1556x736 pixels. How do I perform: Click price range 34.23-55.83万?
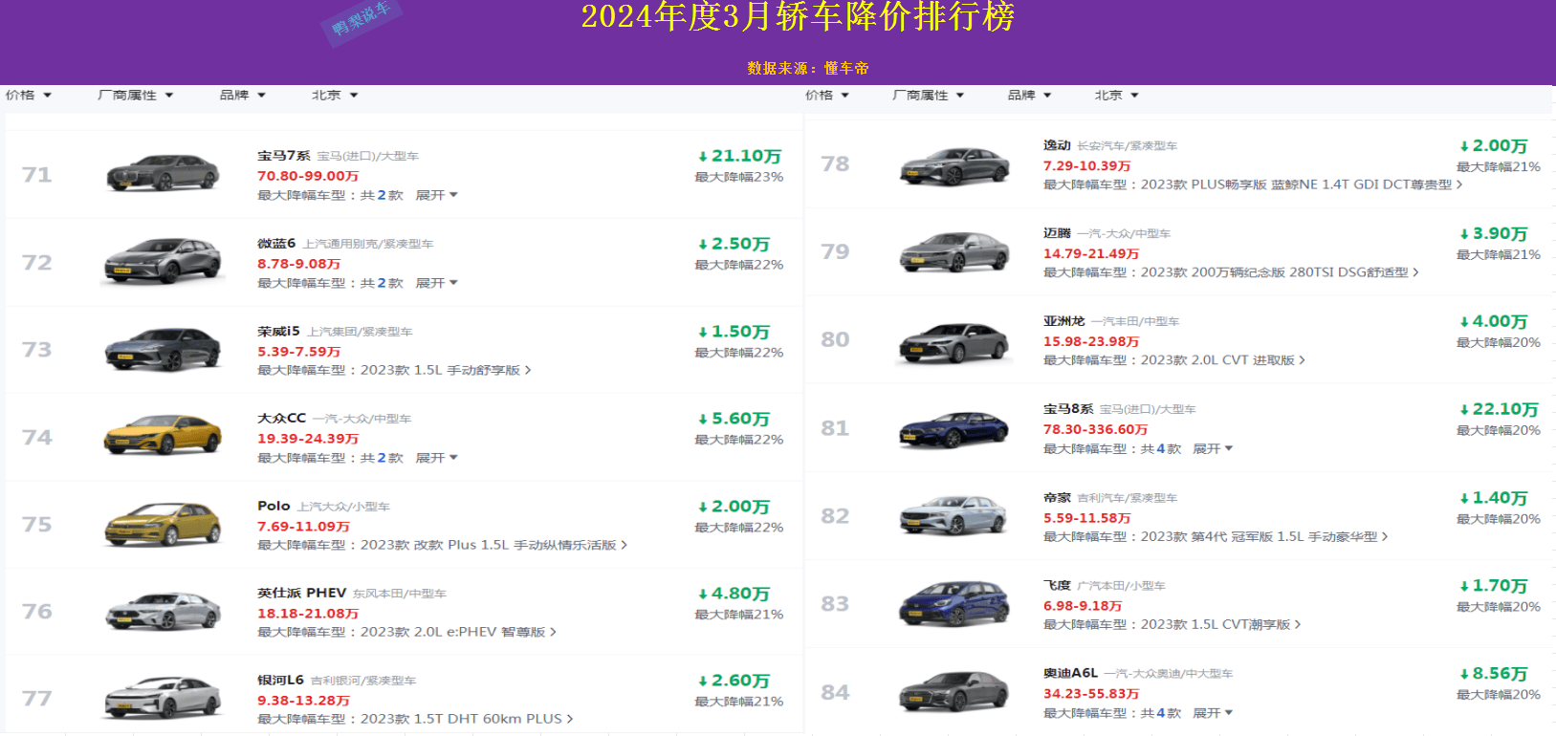tap(1091, 694)
